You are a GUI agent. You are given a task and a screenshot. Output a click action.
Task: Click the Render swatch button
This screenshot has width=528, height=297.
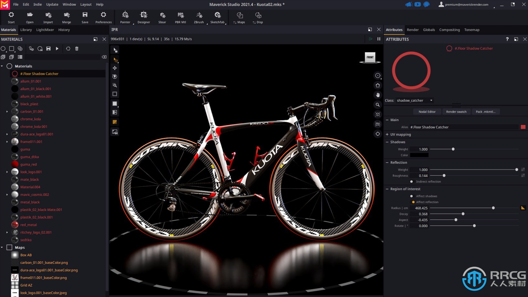tap(456, 112)
